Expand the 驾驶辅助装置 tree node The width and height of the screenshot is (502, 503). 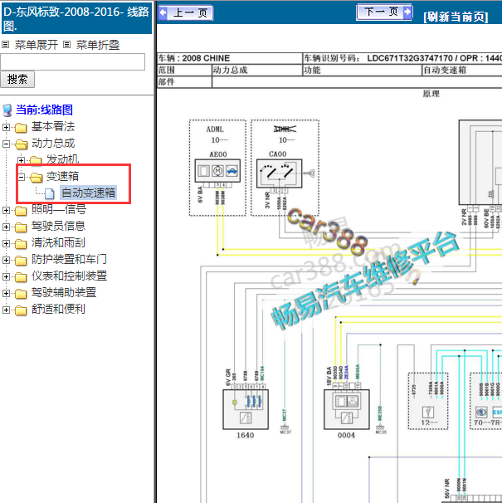tap(6, 294)
